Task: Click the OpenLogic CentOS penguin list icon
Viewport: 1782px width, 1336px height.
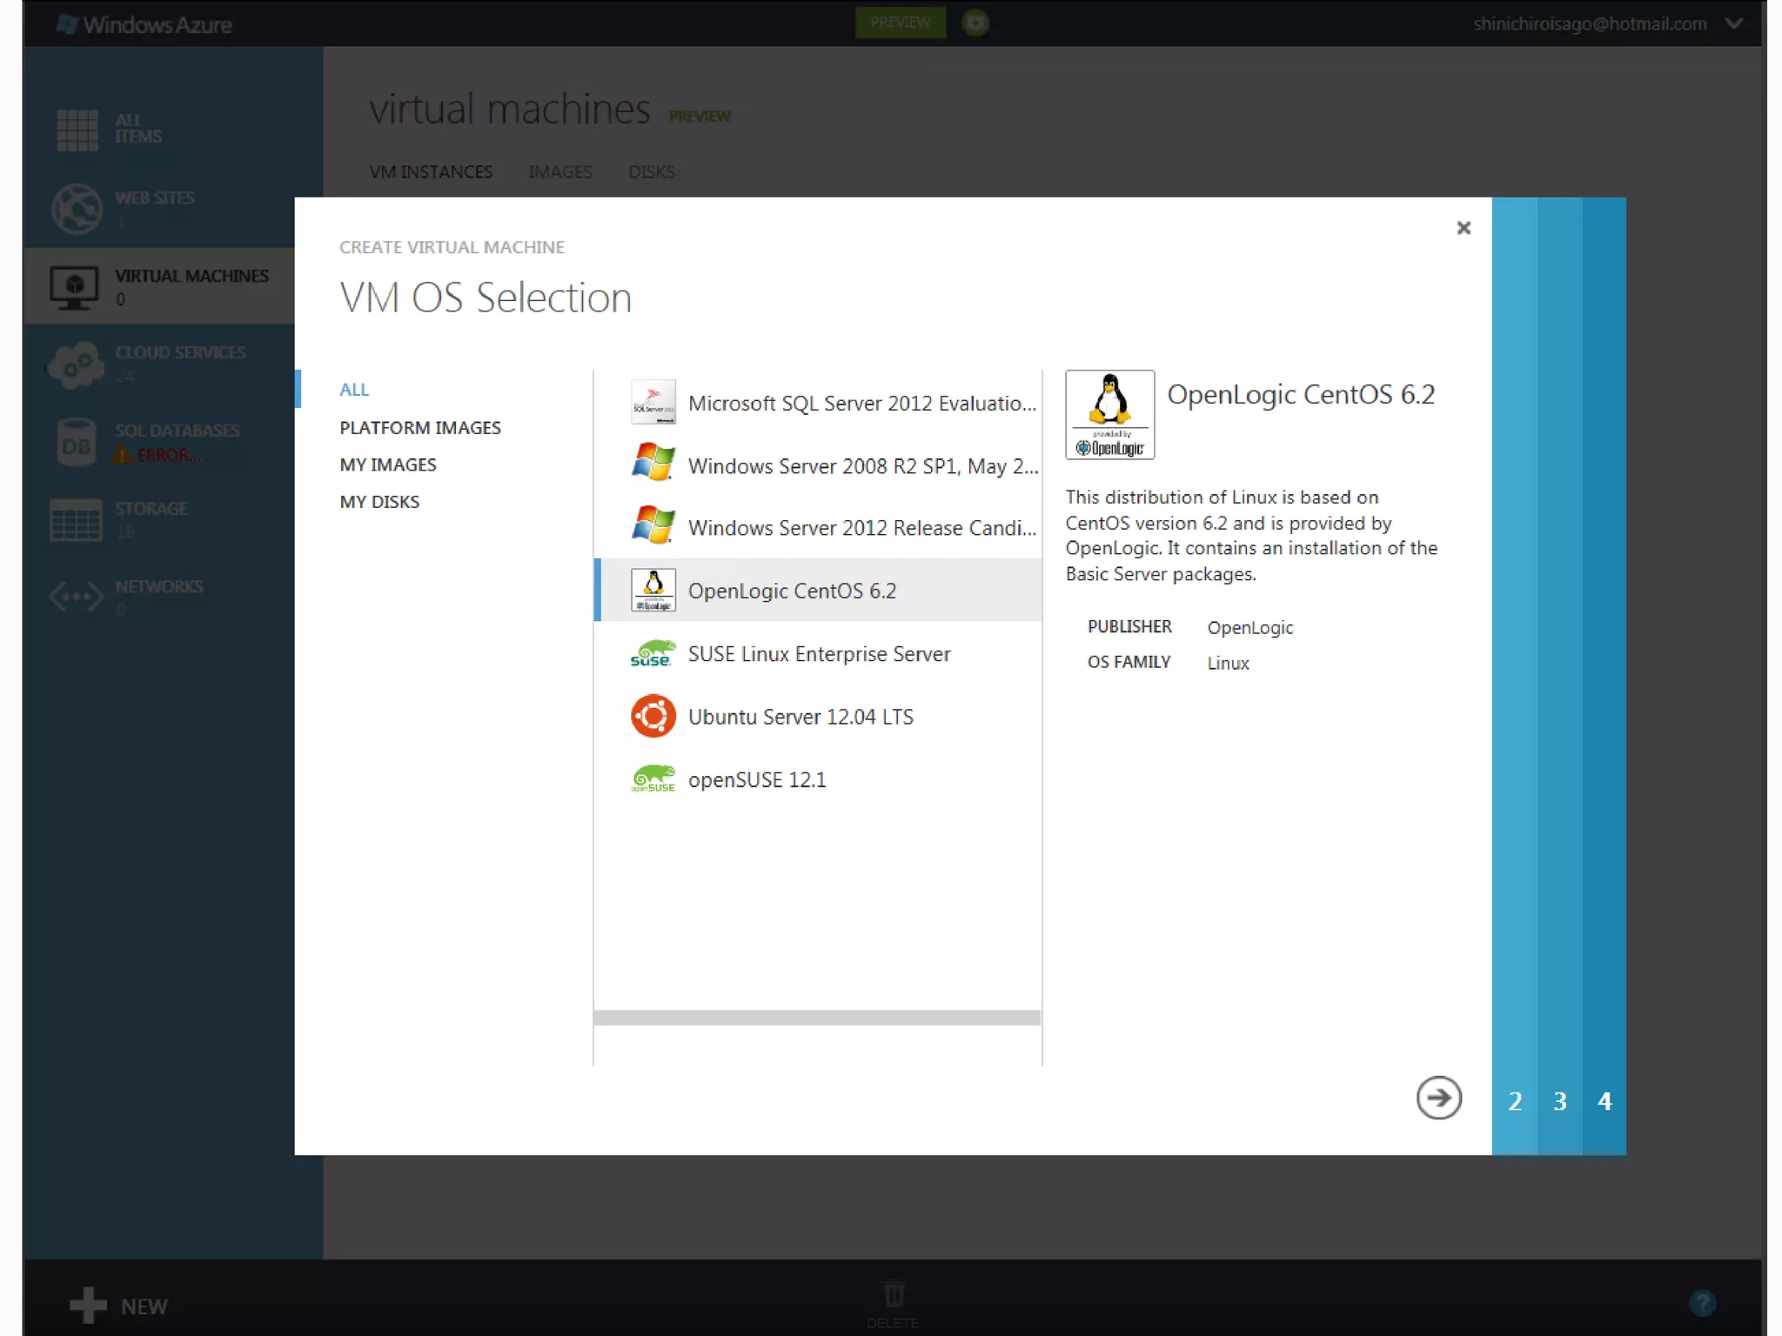Action: pyautogui.click(x=653, y=590)
